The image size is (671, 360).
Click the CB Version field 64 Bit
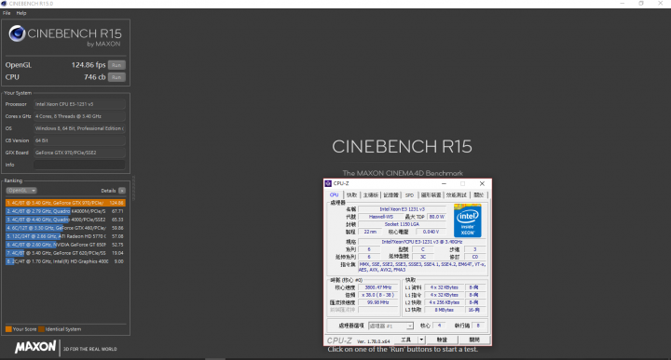79,140
